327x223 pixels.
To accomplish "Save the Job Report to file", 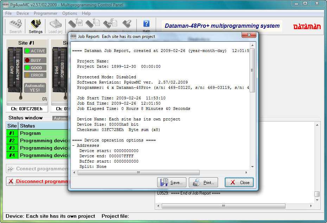I will pos(172,182).
